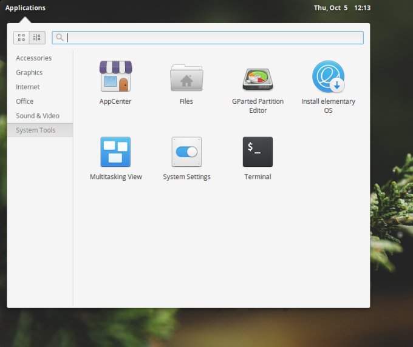The width and height of the screenshot is (413, 347).
Task: Open System Settings toggle icon
Action: pyautogui.click(x=186, y=152)
